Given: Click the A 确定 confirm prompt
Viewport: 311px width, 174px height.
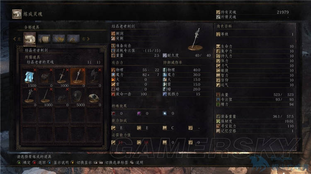Looking at the screenshot, I should [x=24, y=162].
